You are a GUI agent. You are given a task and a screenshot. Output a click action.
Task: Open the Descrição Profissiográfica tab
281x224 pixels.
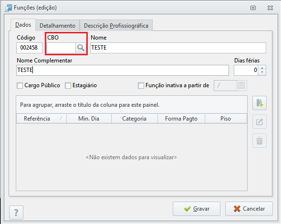pos(116,26)
